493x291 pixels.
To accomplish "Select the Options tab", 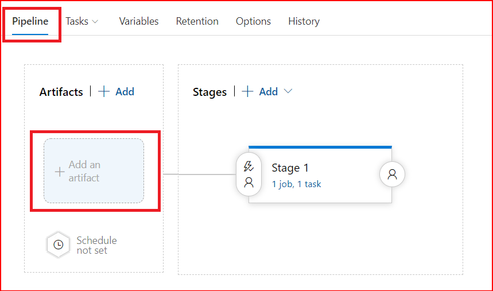I will pyautogui.click(x=253, y=21).
